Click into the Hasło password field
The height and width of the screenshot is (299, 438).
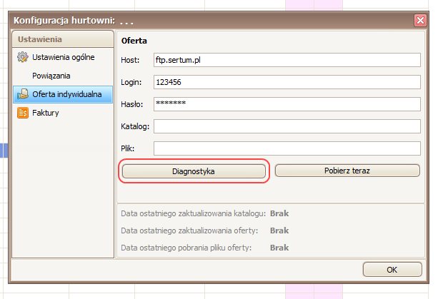pos(287,104)
